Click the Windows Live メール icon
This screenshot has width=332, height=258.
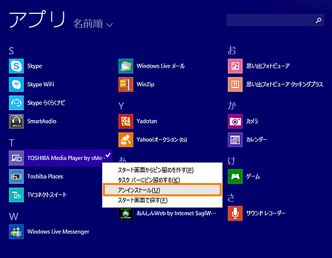[x=125, y=66]
